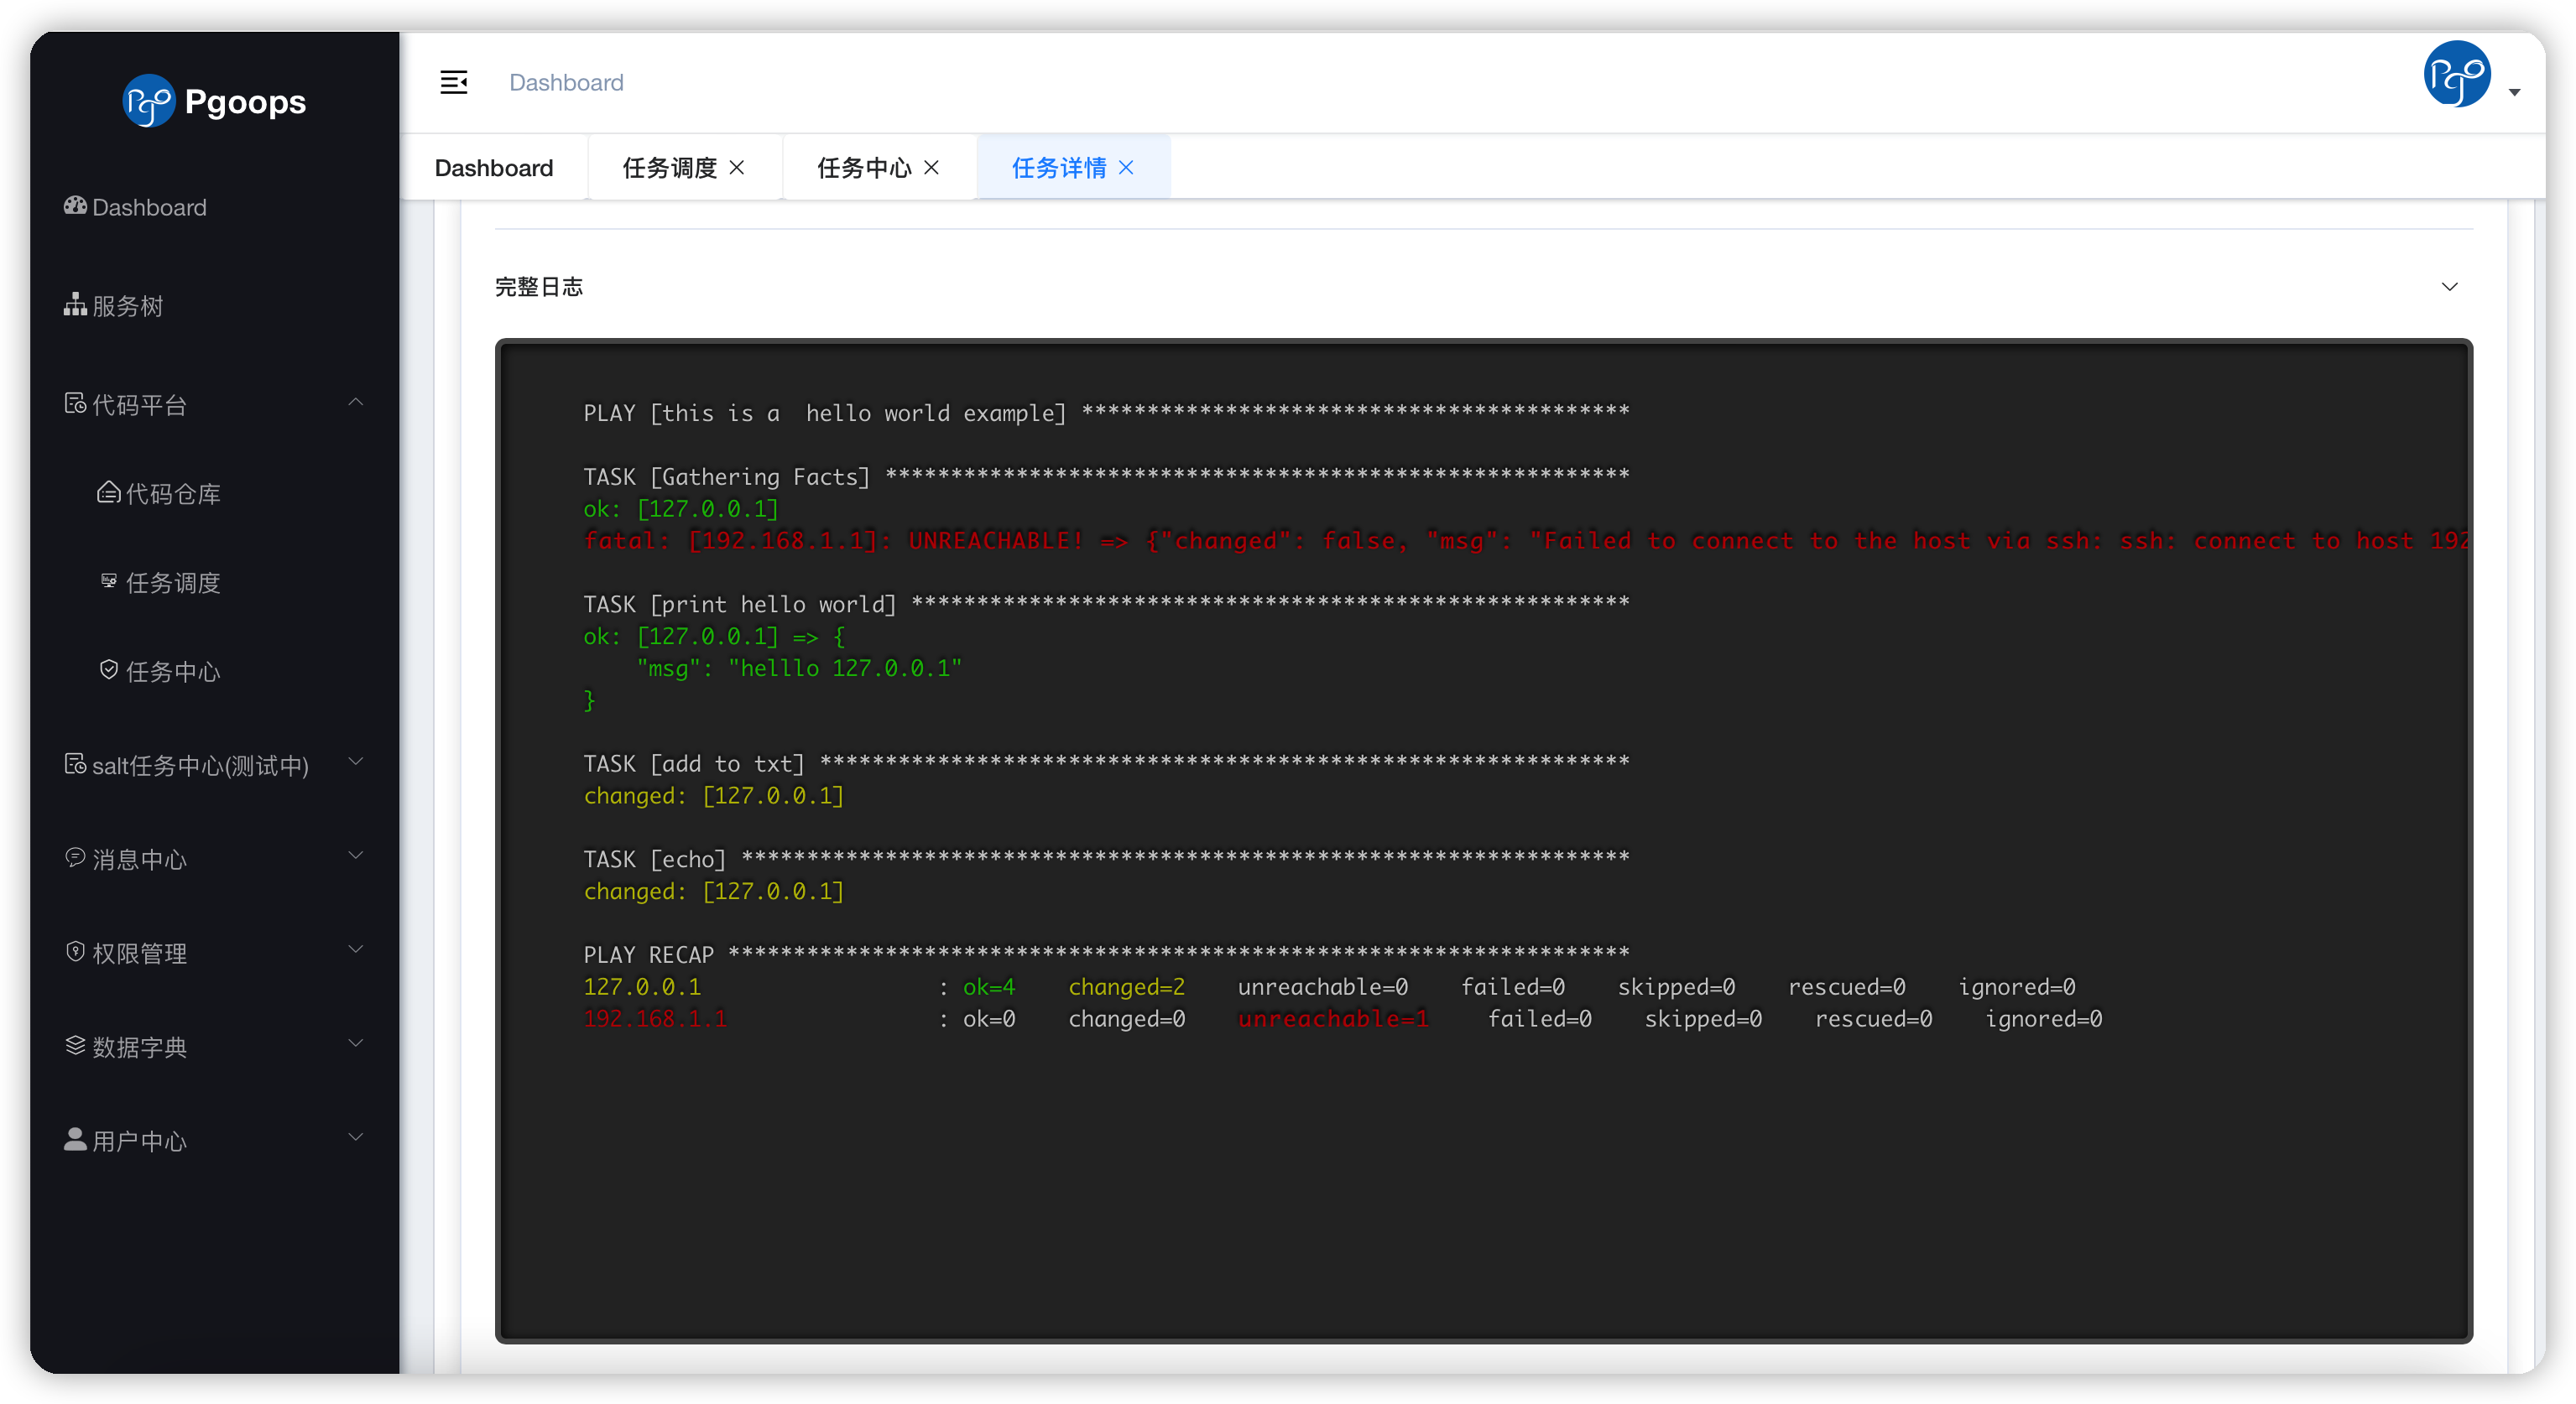
Task: Click the 服务树 tree icon
Action: tap(75, 304)
